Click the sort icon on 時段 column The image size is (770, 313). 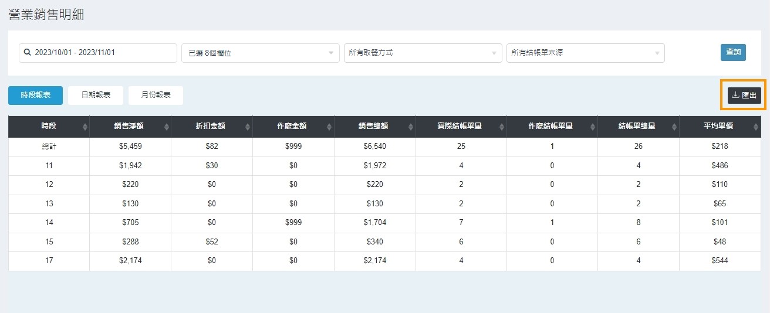click(x=85, y=127)
